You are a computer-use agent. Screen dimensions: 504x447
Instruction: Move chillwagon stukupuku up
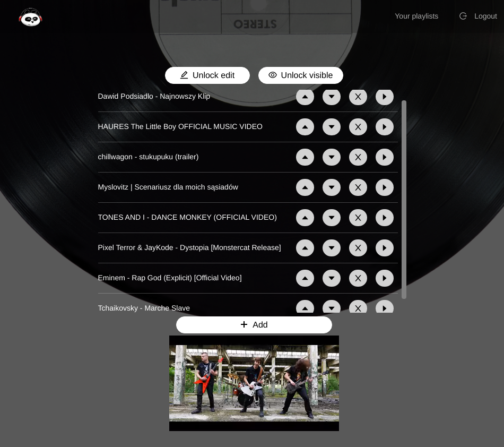click(x=305, y=157)
